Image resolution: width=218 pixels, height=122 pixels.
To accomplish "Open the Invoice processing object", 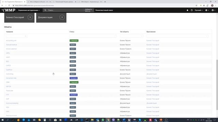I will (12, 103).
